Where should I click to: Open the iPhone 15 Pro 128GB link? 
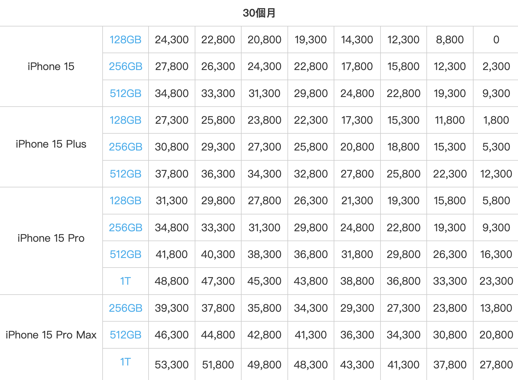click(125, 201)
